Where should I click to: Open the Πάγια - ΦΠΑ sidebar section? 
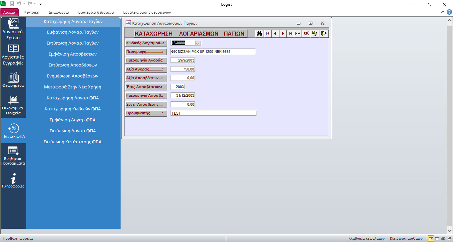coord(13,131)
